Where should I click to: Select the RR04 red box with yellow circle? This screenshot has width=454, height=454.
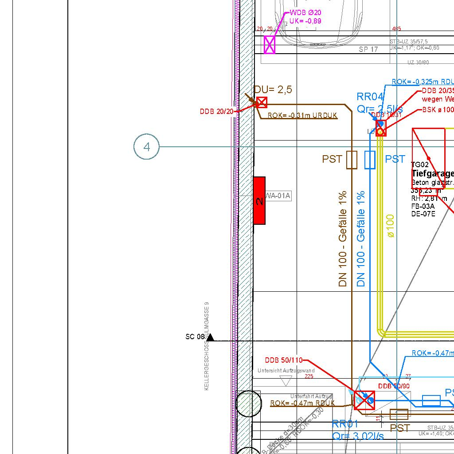coord(381,129)
